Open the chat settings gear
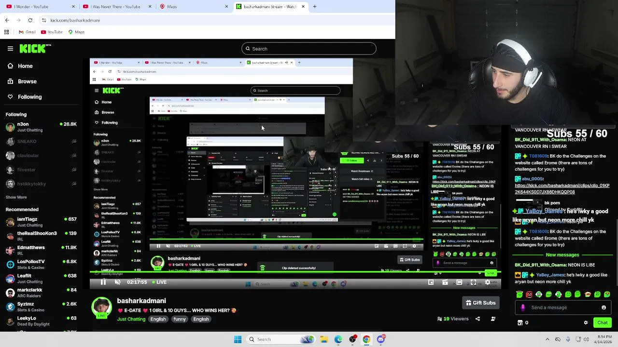Screen dimensions: 618x347 tap(586, 323)
